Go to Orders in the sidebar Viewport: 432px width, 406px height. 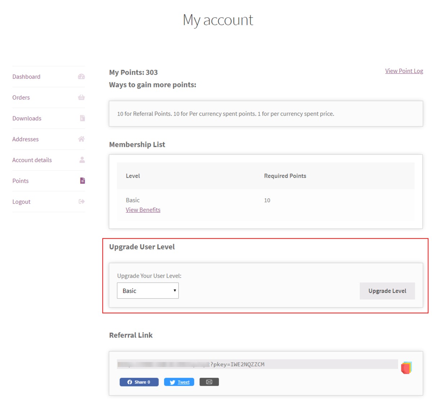pos(21,98)
